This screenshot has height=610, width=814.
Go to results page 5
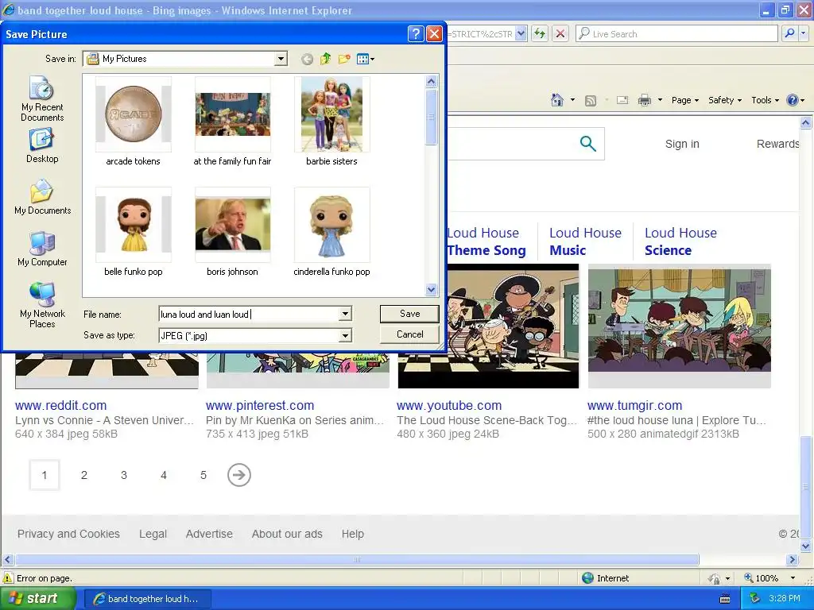(203, 475)
